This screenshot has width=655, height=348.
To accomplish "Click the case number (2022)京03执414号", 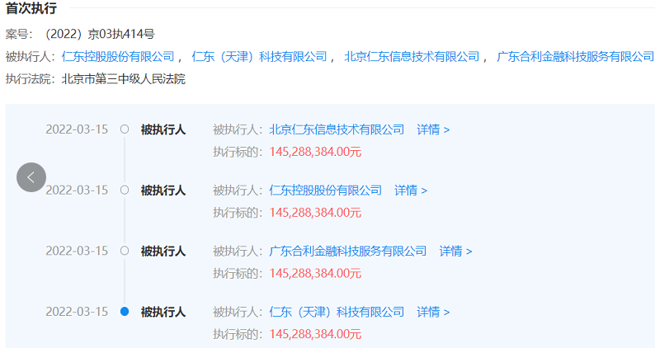I will coord(100,34).
